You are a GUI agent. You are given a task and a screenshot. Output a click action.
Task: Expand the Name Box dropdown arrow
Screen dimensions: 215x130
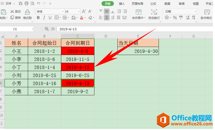[x=33, y=29]
